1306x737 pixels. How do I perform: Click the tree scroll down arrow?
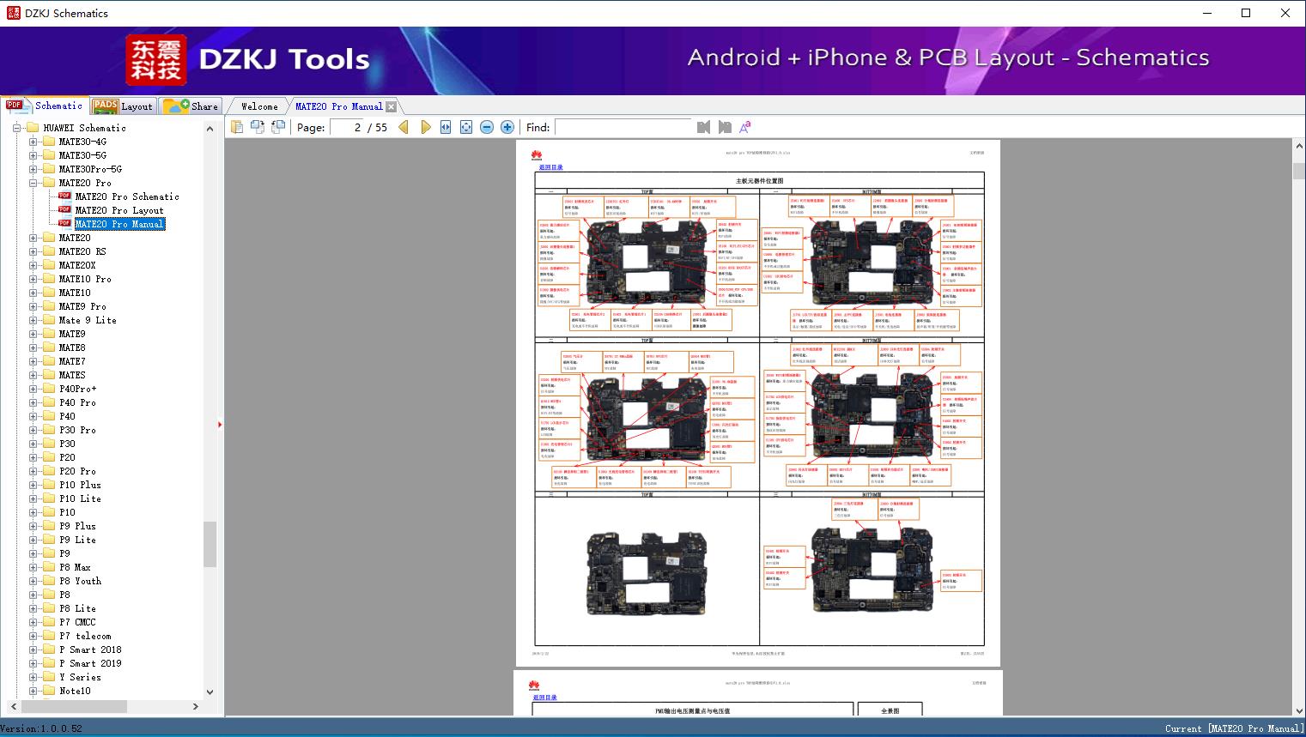(210, 692)
